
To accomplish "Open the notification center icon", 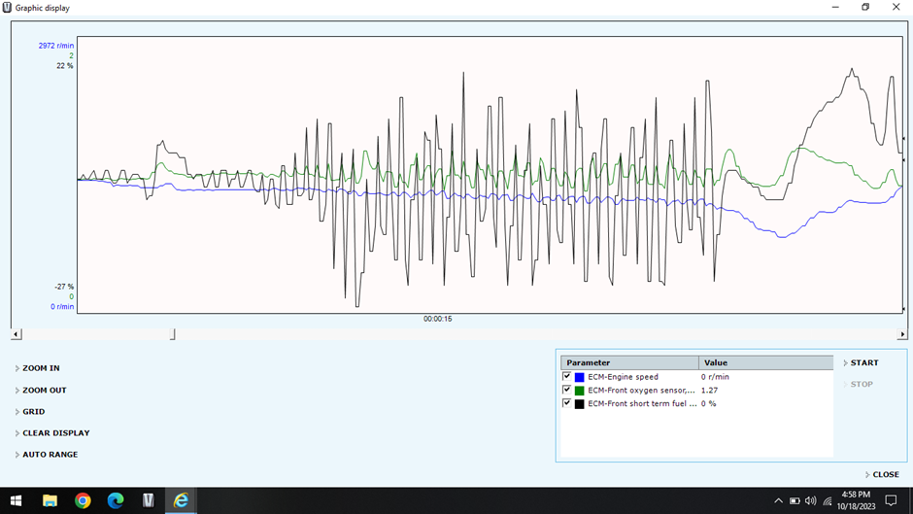I will pyautogui.click(x=891, y=500).
